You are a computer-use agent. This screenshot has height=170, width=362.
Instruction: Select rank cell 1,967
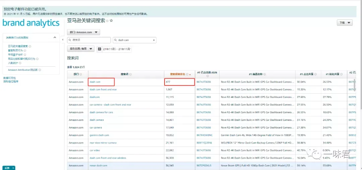tap(179, 90)
